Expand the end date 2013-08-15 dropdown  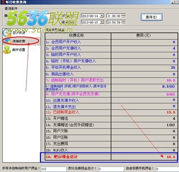pos(102,22)
